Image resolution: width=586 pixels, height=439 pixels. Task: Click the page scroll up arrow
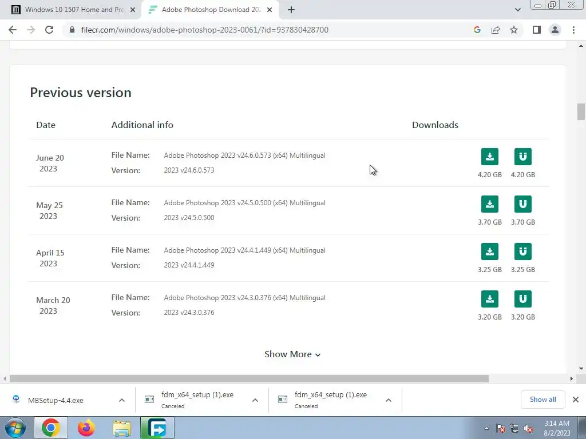(x=581, y=46)
